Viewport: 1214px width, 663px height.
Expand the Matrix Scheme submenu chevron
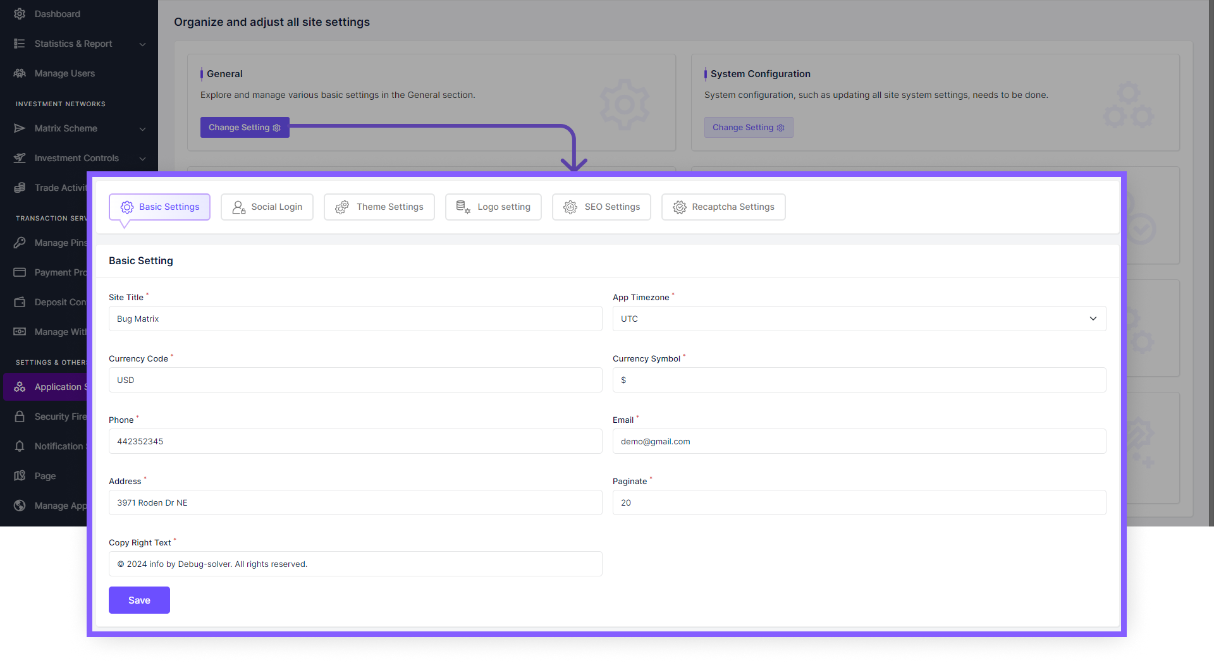point(142,129)
